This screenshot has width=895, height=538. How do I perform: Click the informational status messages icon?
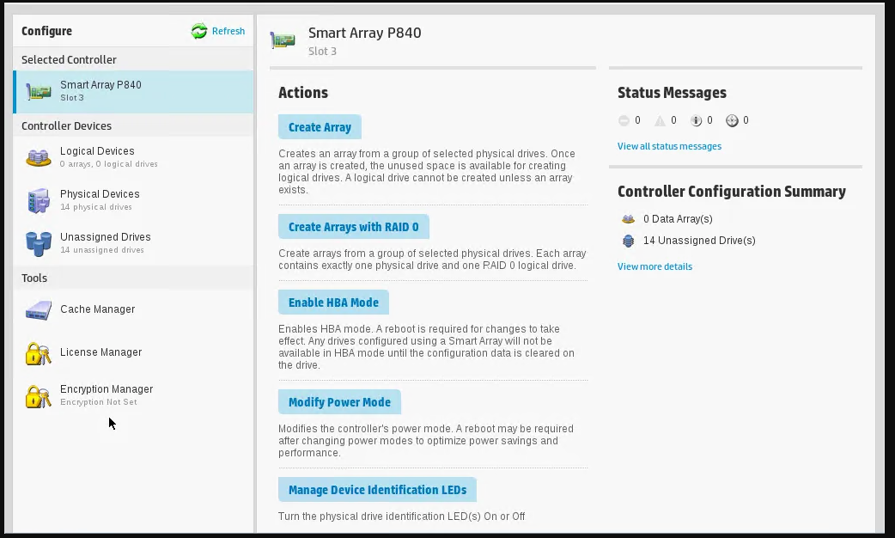pyautogui.click(x=696, y=120)
